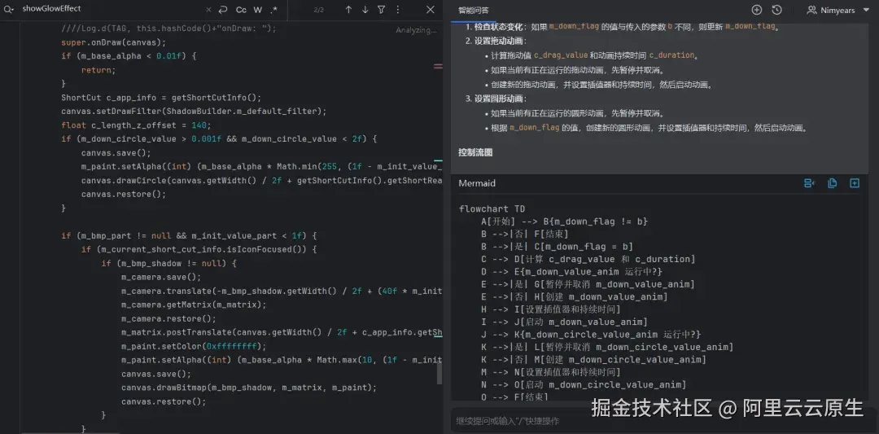This screenshot has width=879, height=434.
Task: Toggle Regex (.*) search option
Action: tap(274, 10)
